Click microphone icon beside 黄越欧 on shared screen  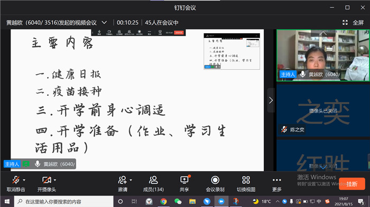point(38,164)
